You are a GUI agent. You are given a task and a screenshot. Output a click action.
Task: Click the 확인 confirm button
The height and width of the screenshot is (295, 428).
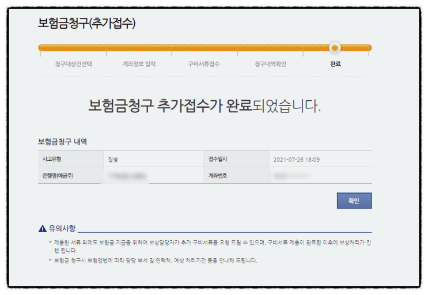(354, 201)
